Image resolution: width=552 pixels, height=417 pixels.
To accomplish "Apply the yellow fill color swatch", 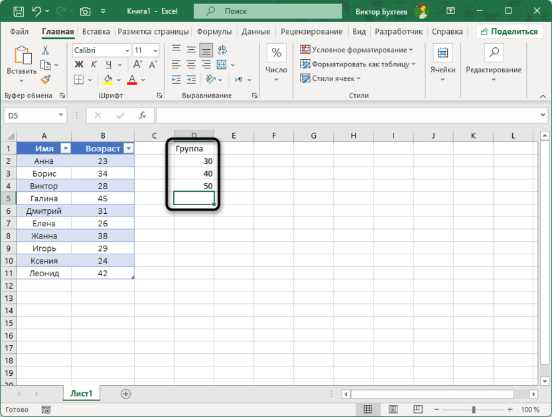I will [108, 80].
